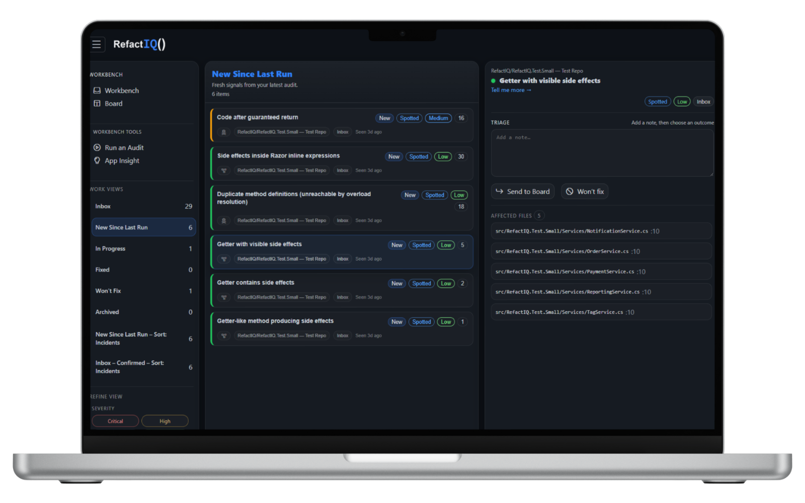Image resolution: width=805 pixels, height=503 pixels.
Task: Toggle the Low badge in the detail panel
Action: tap(682, 102)
